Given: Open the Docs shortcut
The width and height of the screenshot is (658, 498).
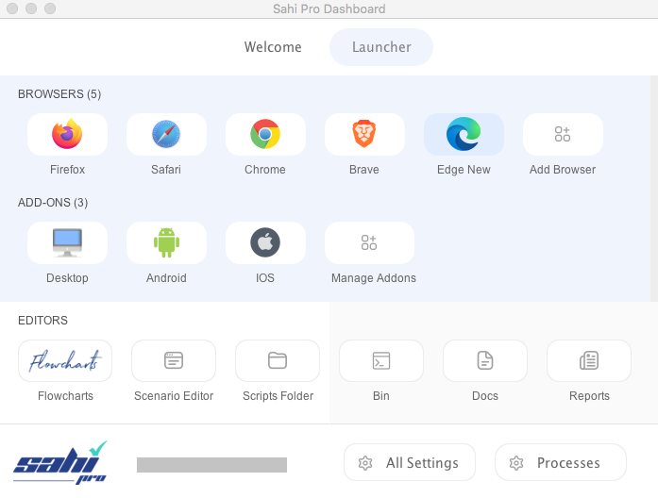Looking at the screenshot, I should [x=485, y=361].
